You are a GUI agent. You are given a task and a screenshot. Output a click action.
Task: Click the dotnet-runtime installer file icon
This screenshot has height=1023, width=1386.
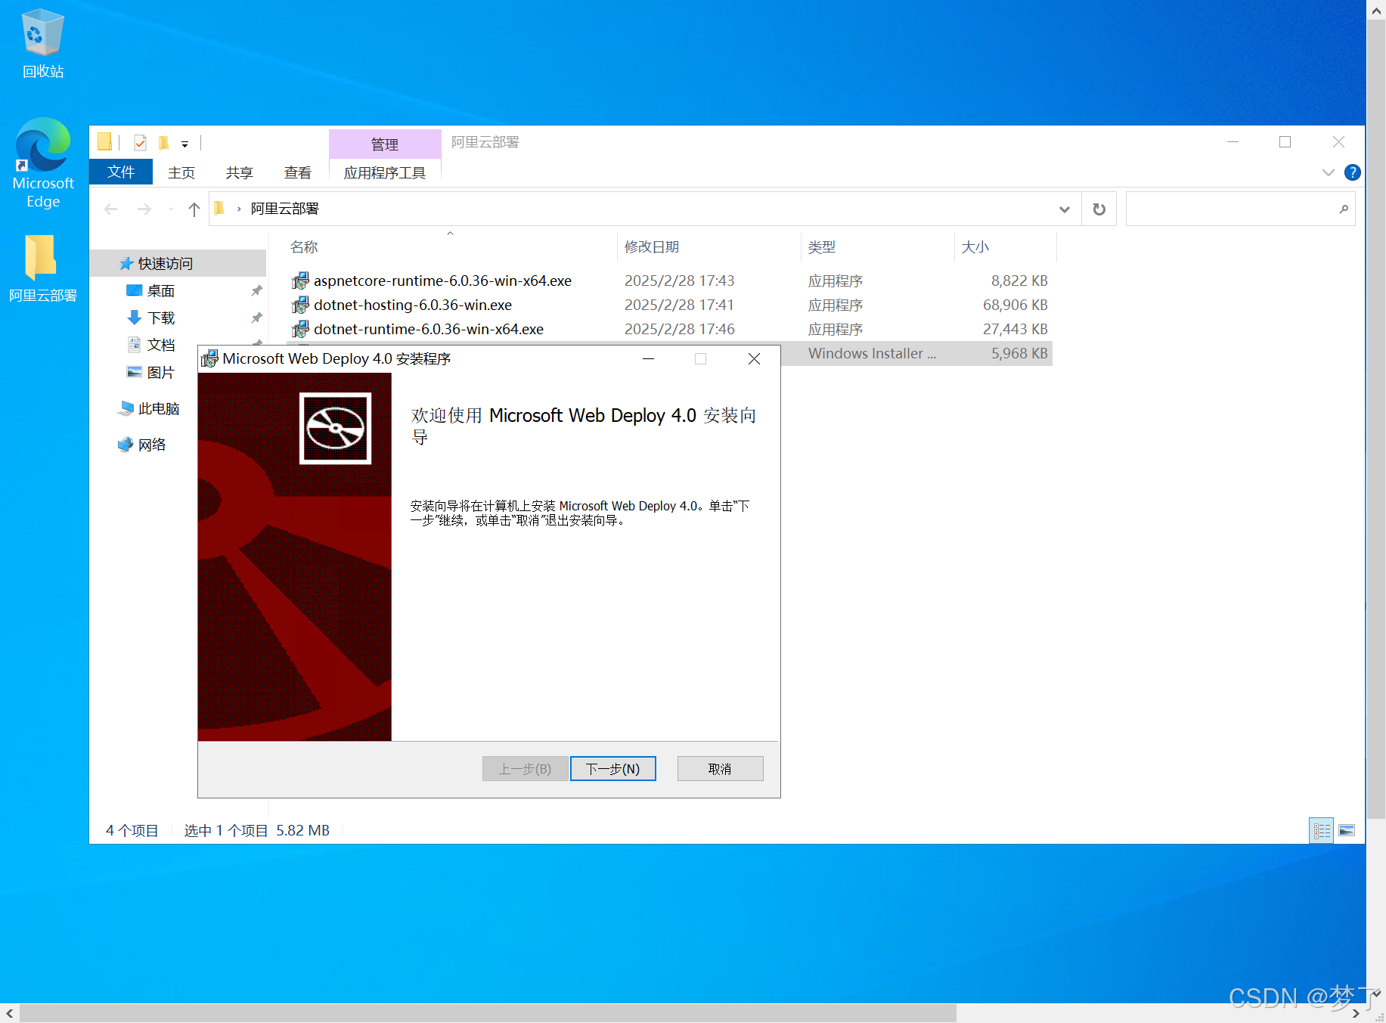point(300,329)
